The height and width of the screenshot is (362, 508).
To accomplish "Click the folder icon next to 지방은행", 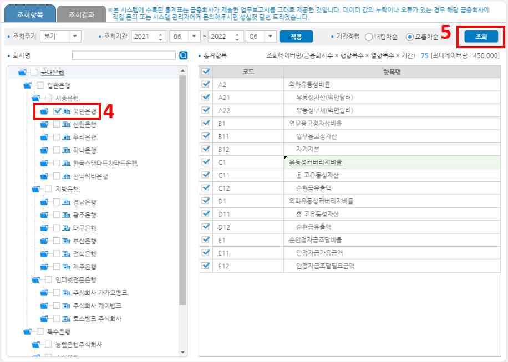I will 35,188.
